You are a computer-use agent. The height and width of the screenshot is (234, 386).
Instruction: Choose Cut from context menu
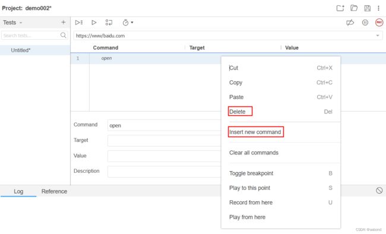281,68
